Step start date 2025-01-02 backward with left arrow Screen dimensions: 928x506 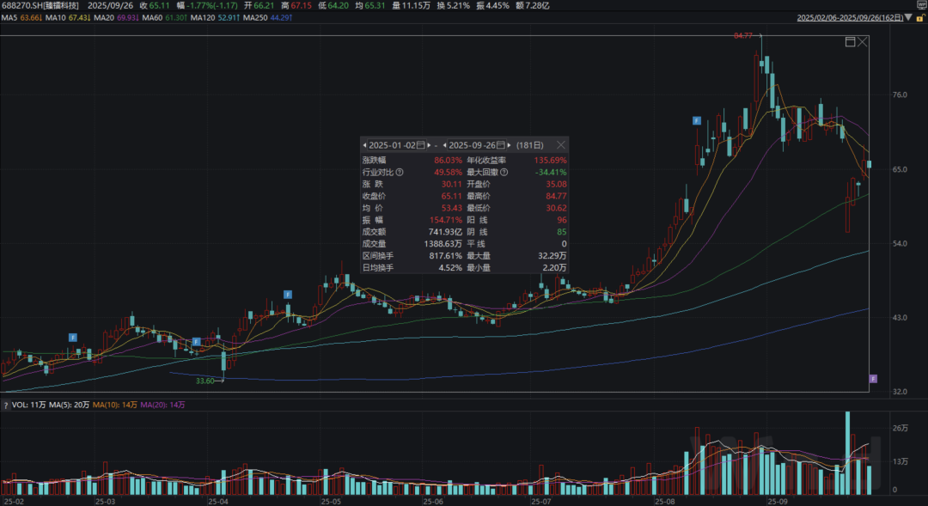click(x=364, y=145)
